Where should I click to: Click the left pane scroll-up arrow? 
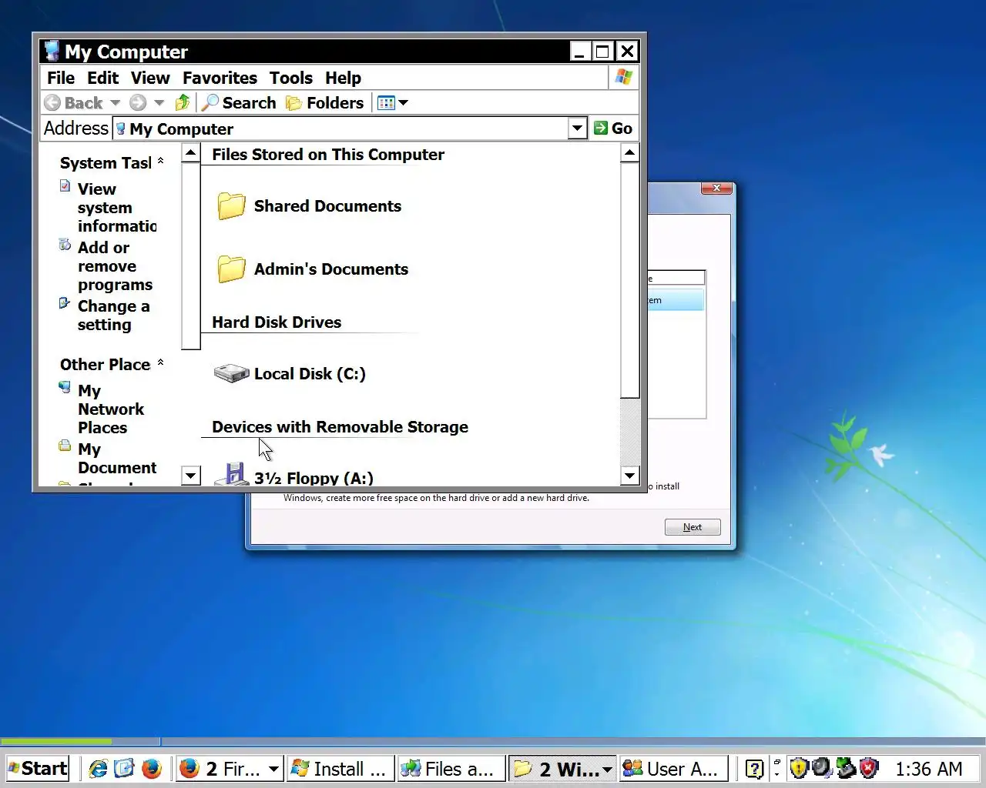pos(191,153)
